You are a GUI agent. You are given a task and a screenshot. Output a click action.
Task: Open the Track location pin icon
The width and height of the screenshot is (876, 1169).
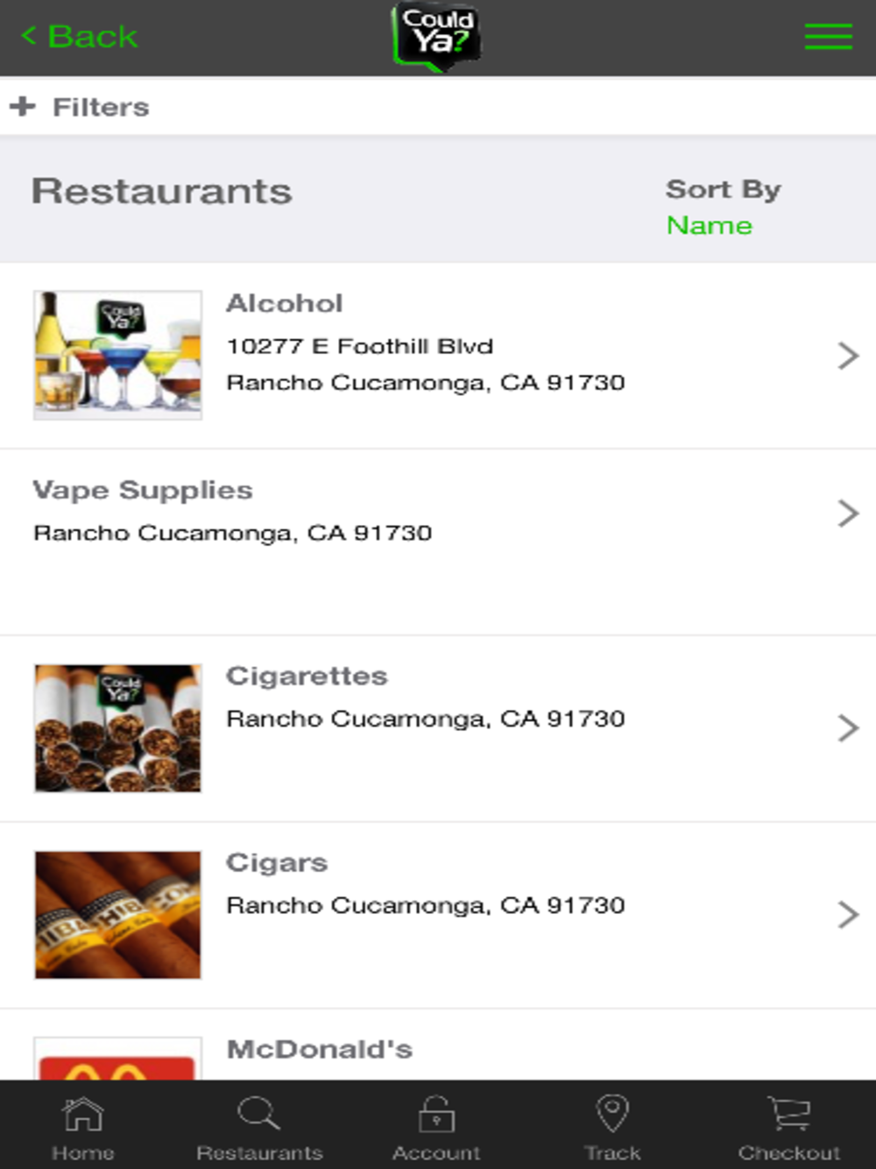click(x=612, y=1114)
